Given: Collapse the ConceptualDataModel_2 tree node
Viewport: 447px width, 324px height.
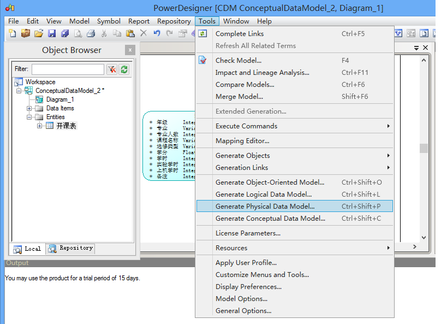Looking at the screenshot, I should coord(19,91).
